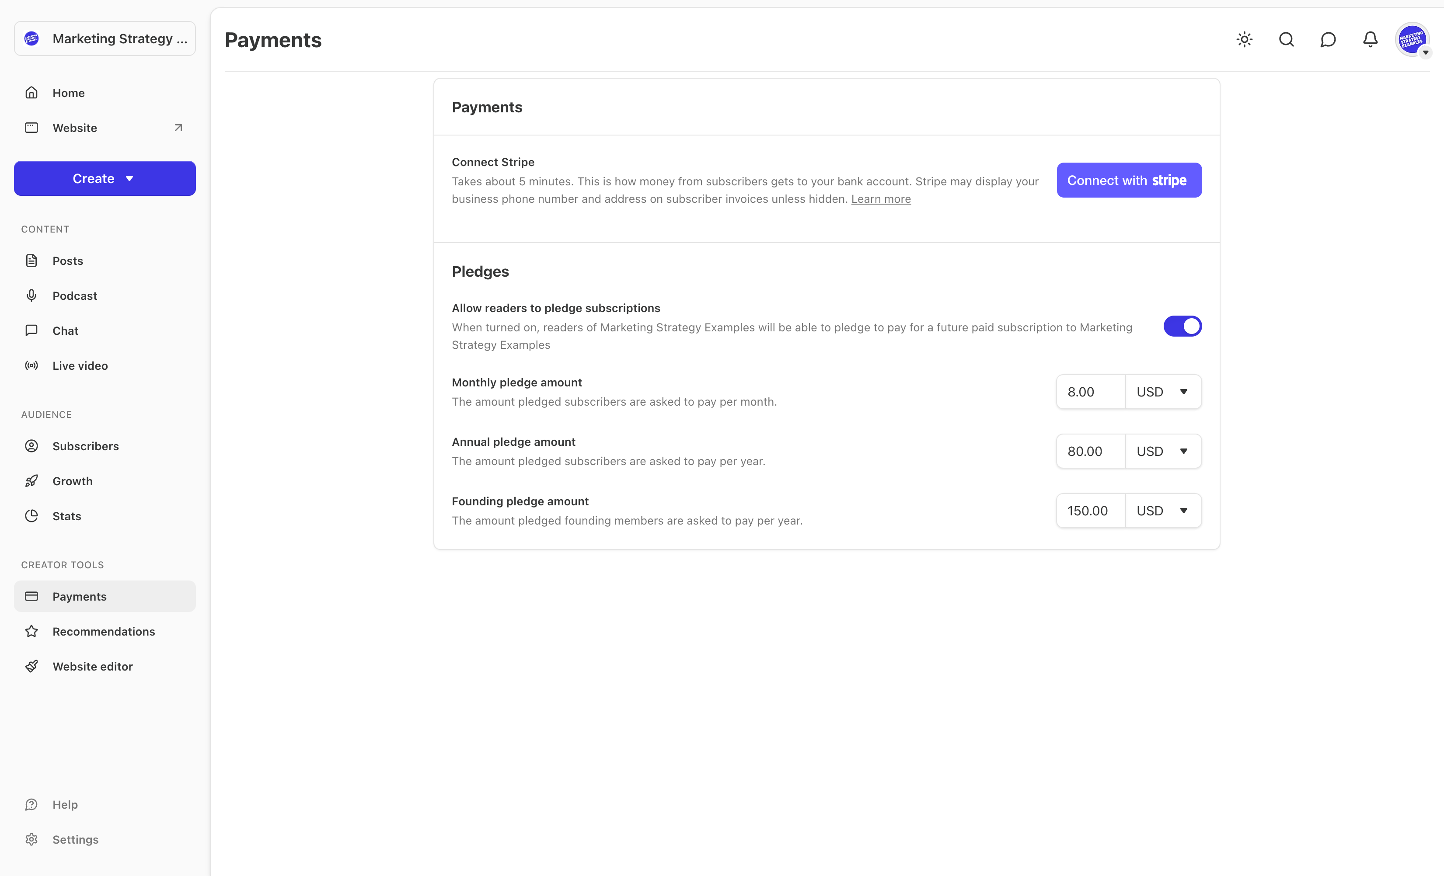
Task: Open the Annual pledge currency USD dropdown
Action: [1163, 451]
